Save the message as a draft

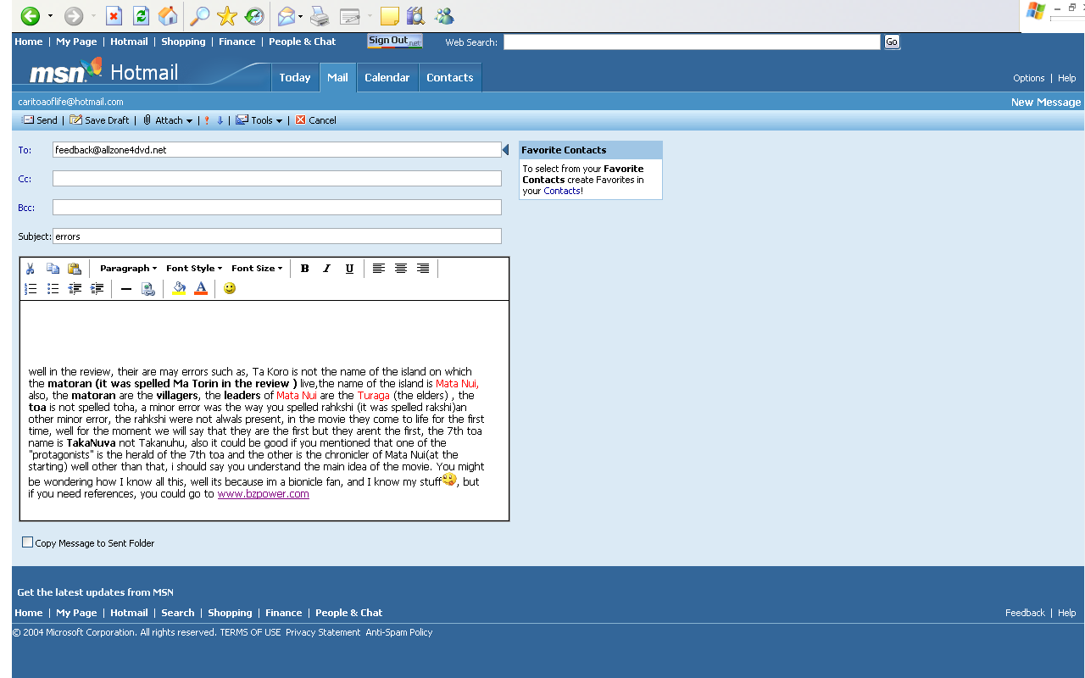(99, 120)
